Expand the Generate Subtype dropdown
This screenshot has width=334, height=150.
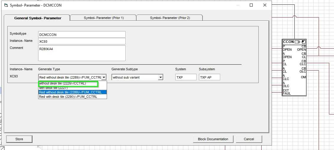(x=160, y=77)
